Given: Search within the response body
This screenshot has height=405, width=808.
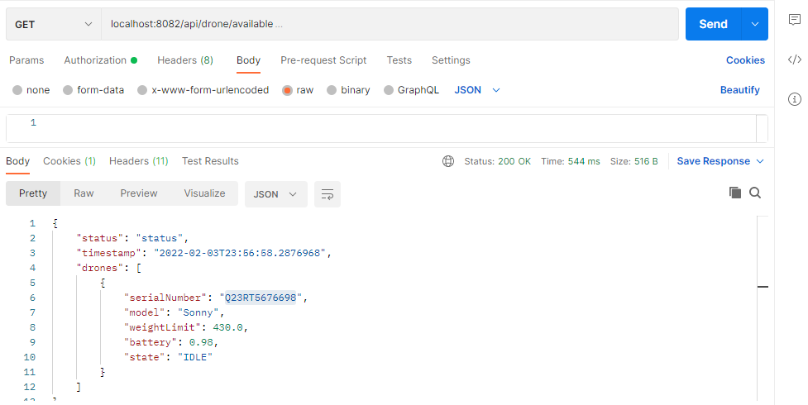Looking at the screenshot, I should (x=755, y=193).
